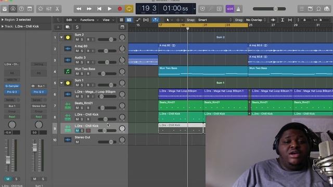Open the Loop Browser button

click(318, 9)
